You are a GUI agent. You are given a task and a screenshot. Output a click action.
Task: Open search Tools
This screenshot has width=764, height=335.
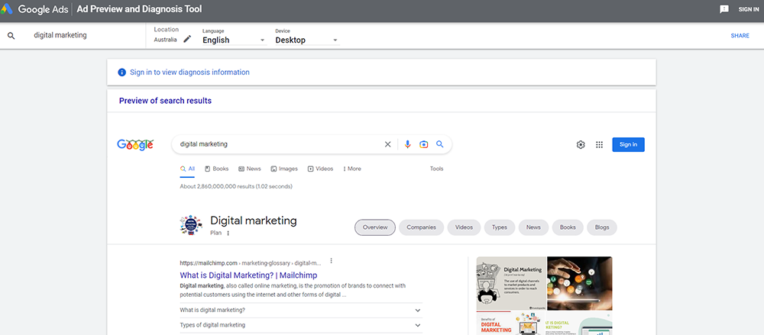(x=436, y=169)
